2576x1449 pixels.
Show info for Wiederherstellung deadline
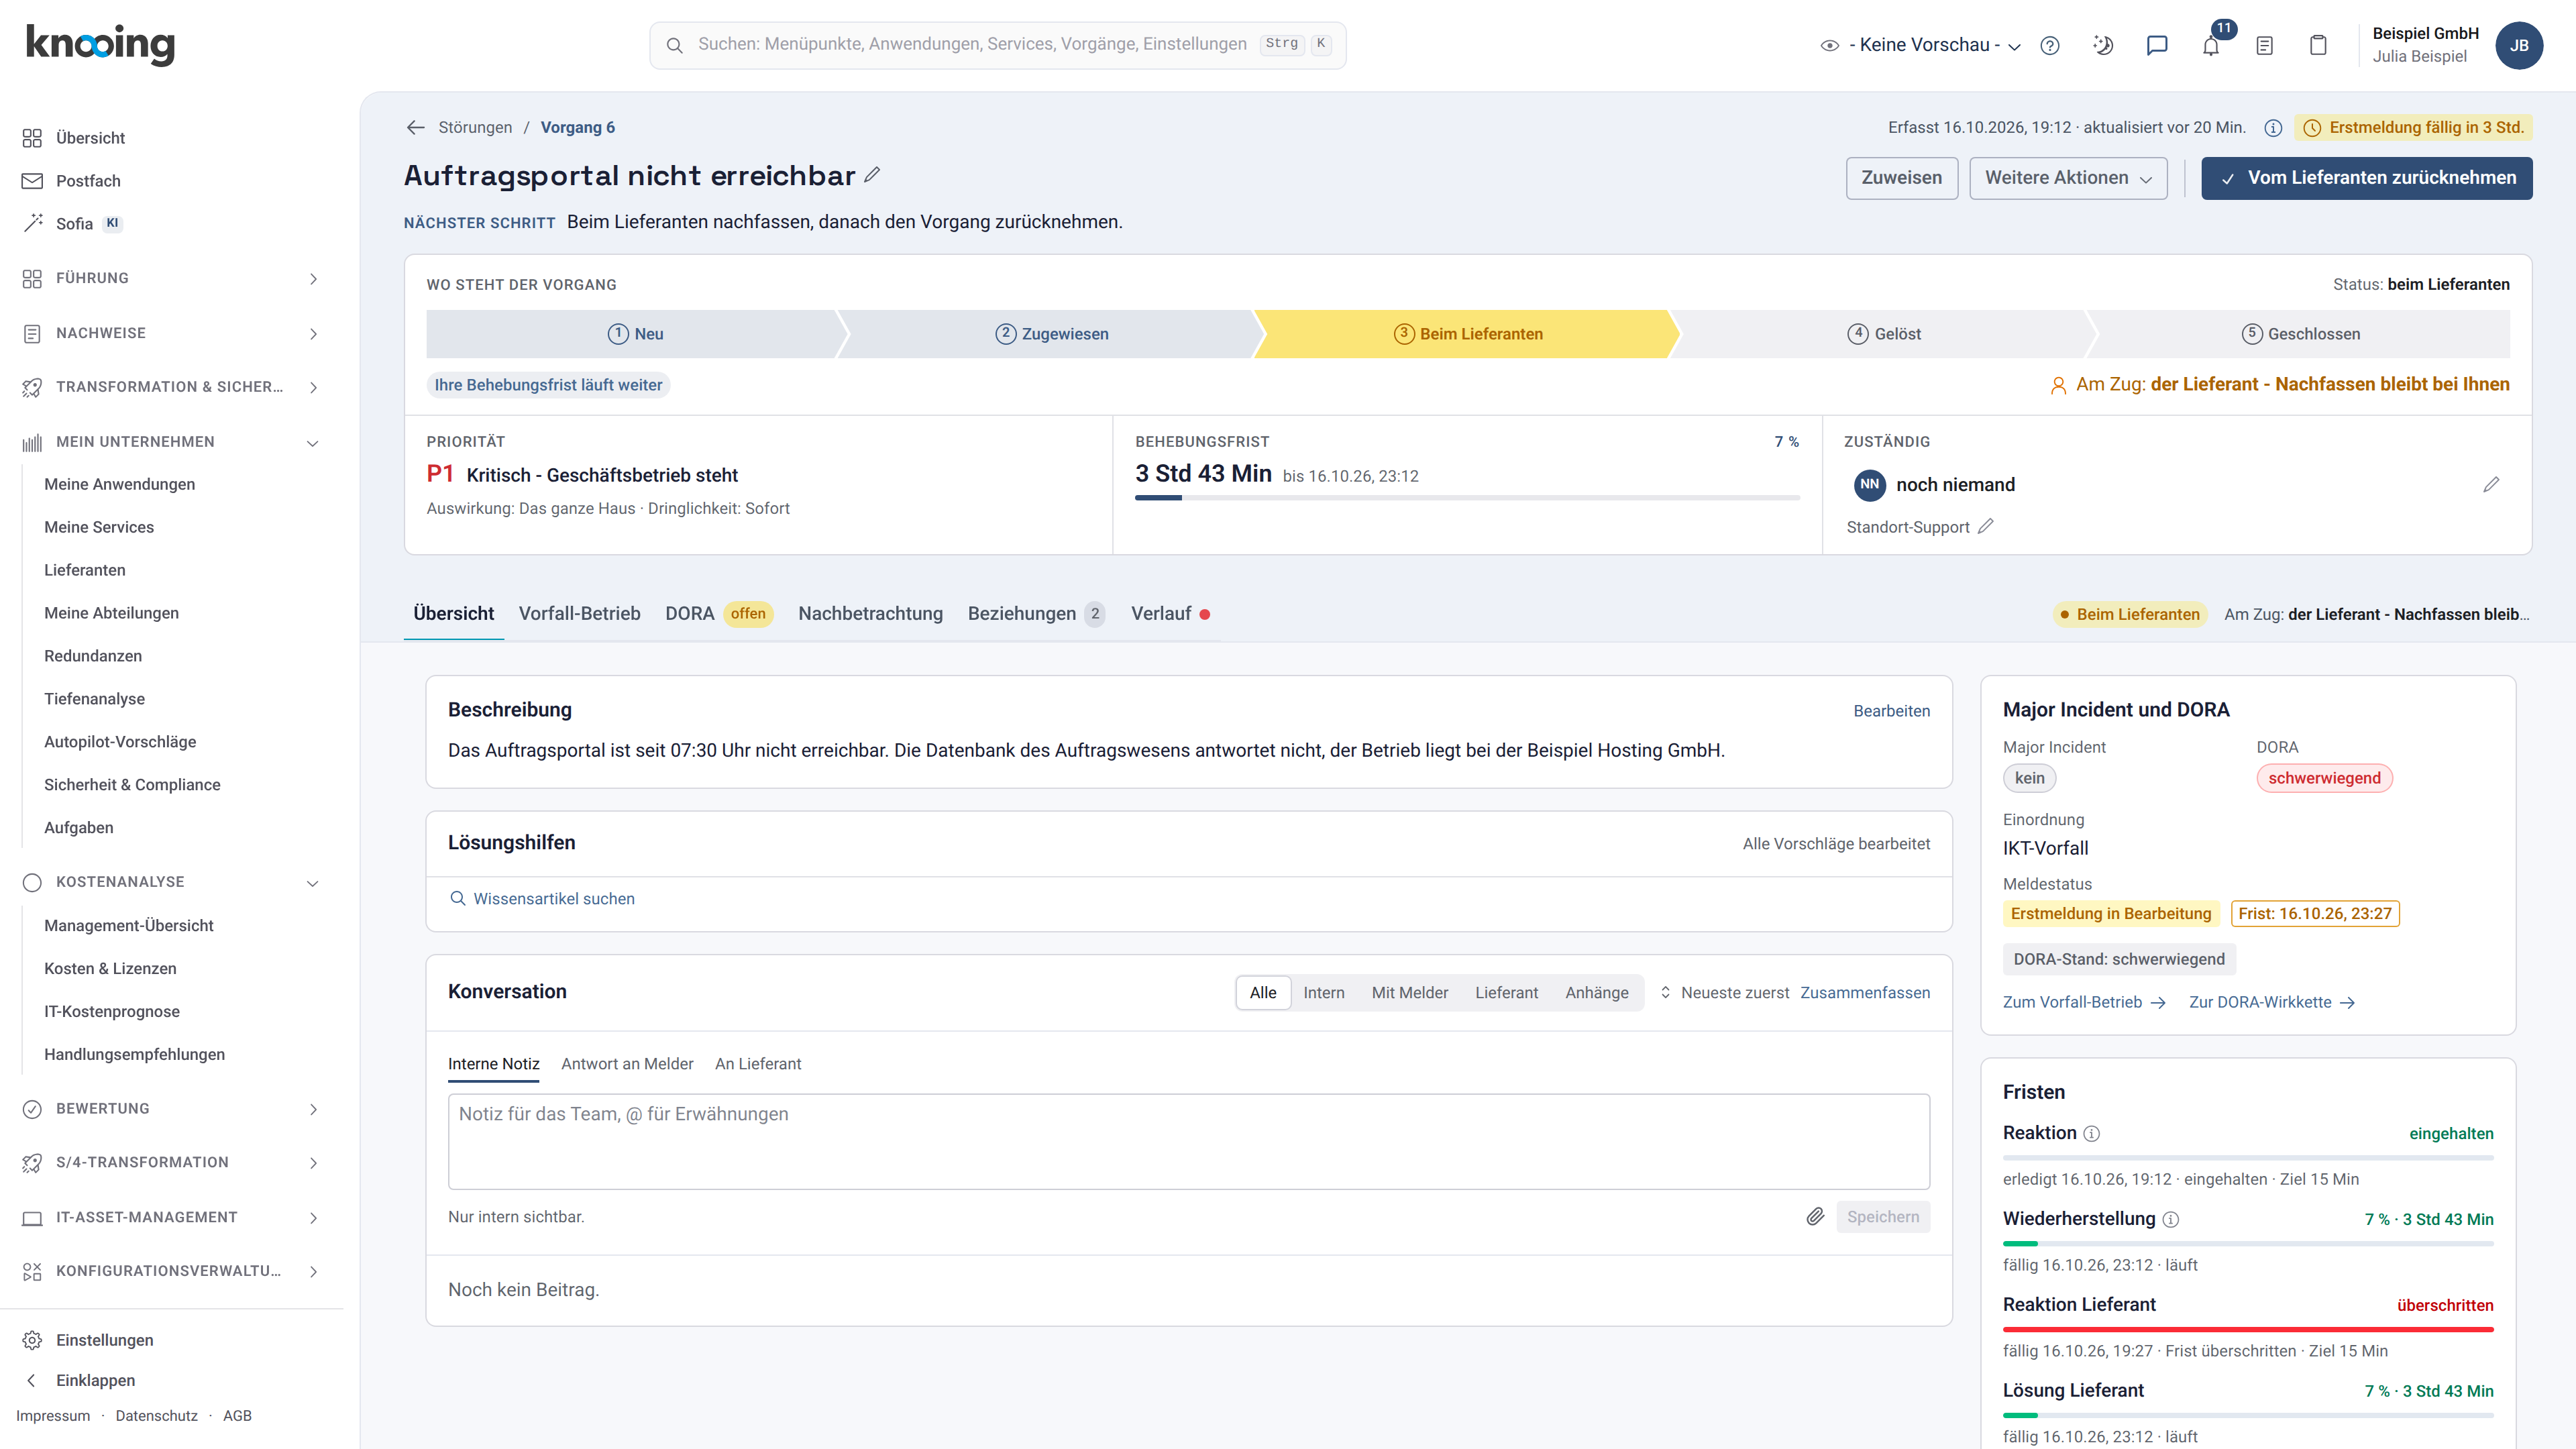[x=2170, y=1219]
